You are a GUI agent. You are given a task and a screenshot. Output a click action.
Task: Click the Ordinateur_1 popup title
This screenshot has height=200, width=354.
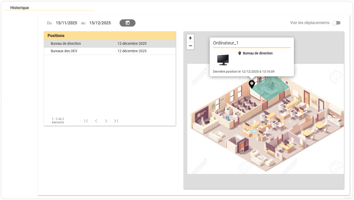tap(225, 43)
